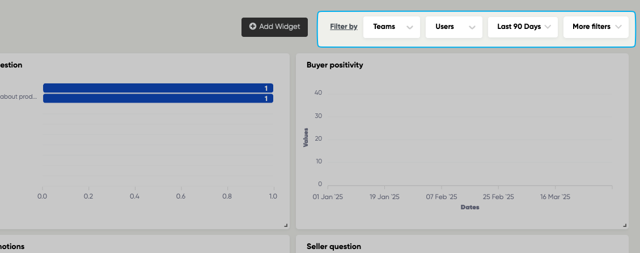Click the Teams dropdown chevron arrow
The height and width of the screenshot is (253, 640).
(410, 27)
